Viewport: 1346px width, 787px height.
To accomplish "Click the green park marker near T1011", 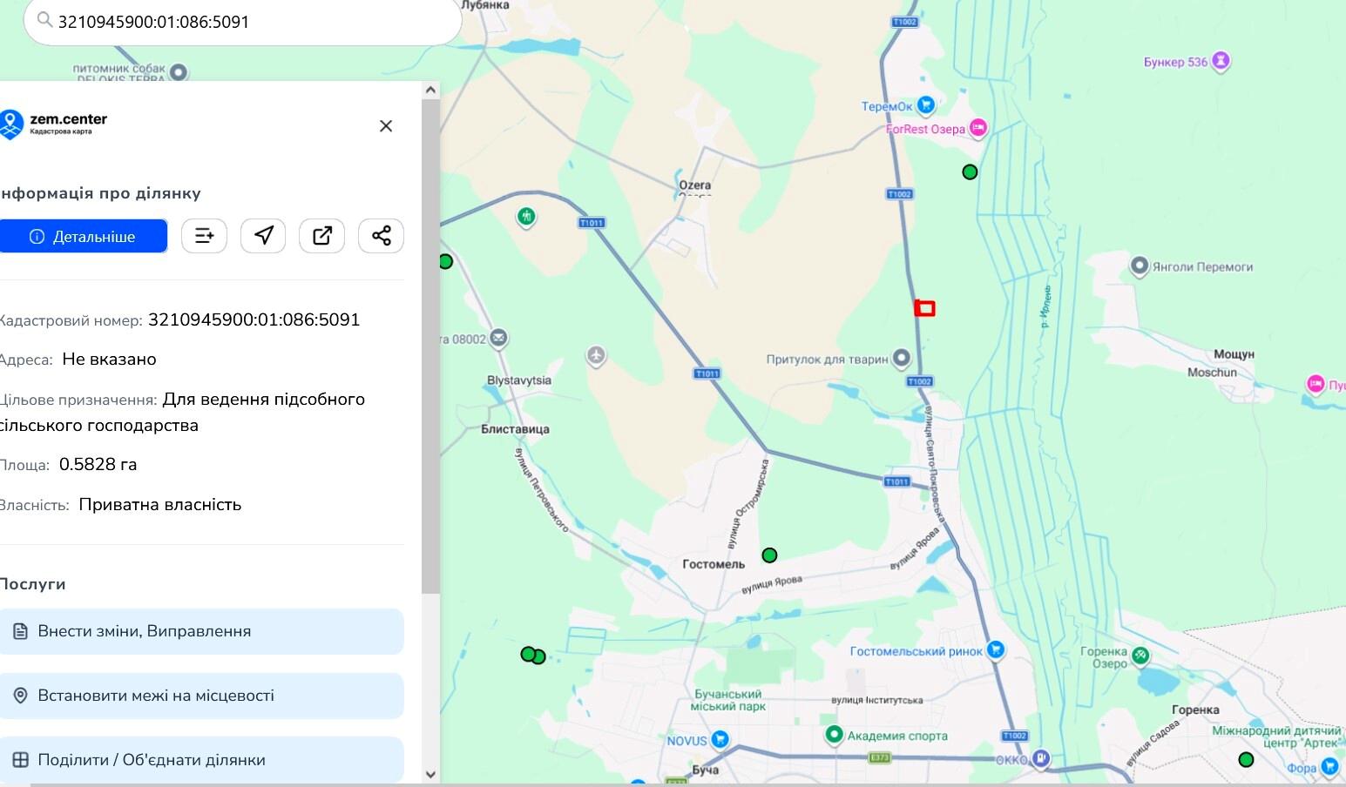I will click(x=526, y=215).
